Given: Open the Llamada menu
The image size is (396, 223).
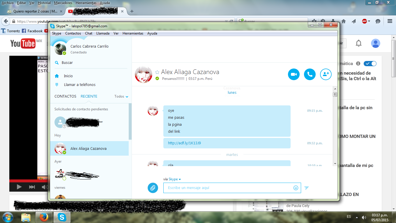Looking at the screenshot, I should pyautogui.click(x=103, y=33).
